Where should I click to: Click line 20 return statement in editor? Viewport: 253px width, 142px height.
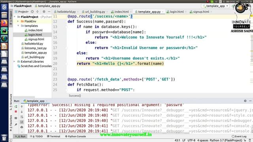pyautogui.click(x=120, y=64)
